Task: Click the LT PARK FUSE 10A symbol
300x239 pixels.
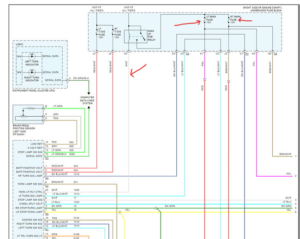Action: [x=204, y=19]
